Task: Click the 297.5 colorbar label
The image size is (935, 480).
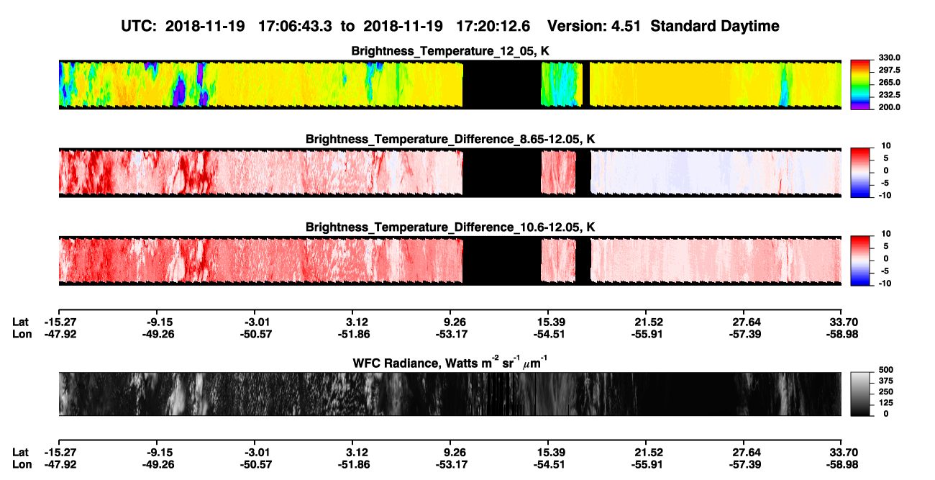Action: point(889,70)
